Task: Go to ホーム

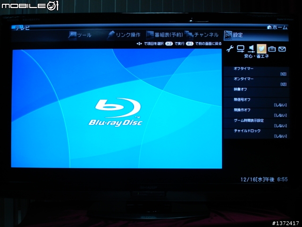Action: click(x=277, y=27)
